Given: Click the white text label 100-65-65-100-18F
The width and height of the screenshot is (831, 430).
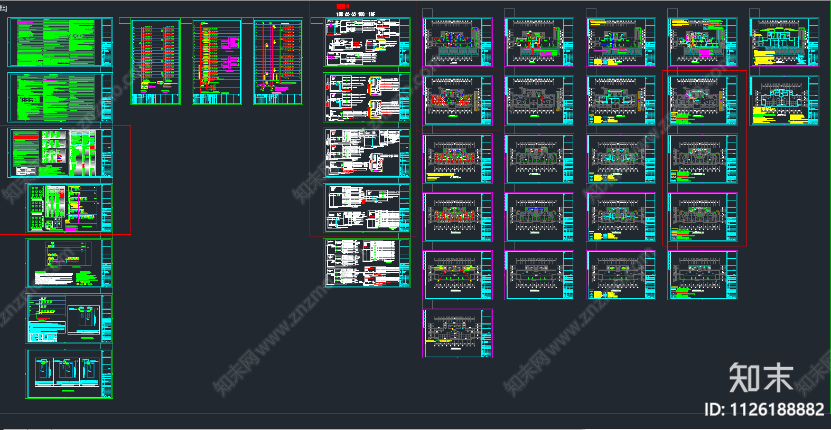Looking at the screenshot, I should [x=356, y=14].
